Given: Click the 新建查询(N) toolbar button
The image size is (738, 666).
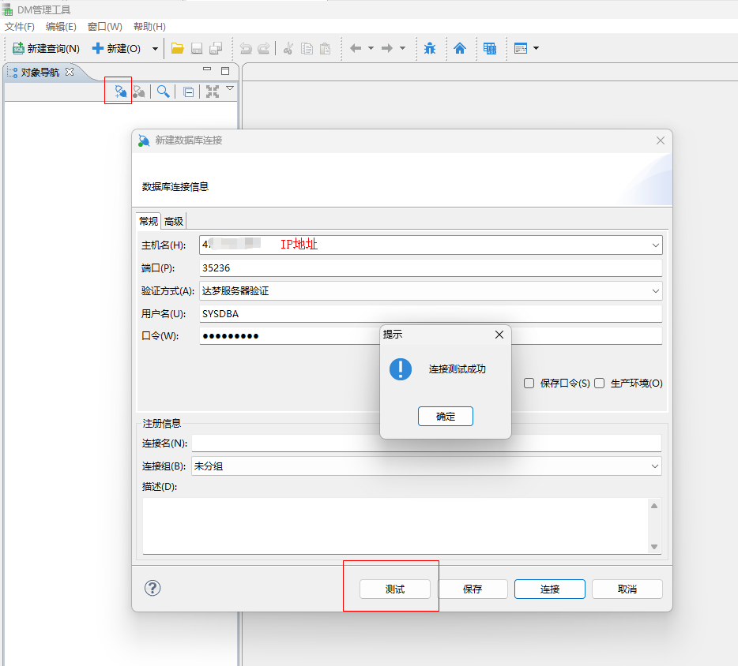Looking at the screenshot, I should tap(46, 48).
